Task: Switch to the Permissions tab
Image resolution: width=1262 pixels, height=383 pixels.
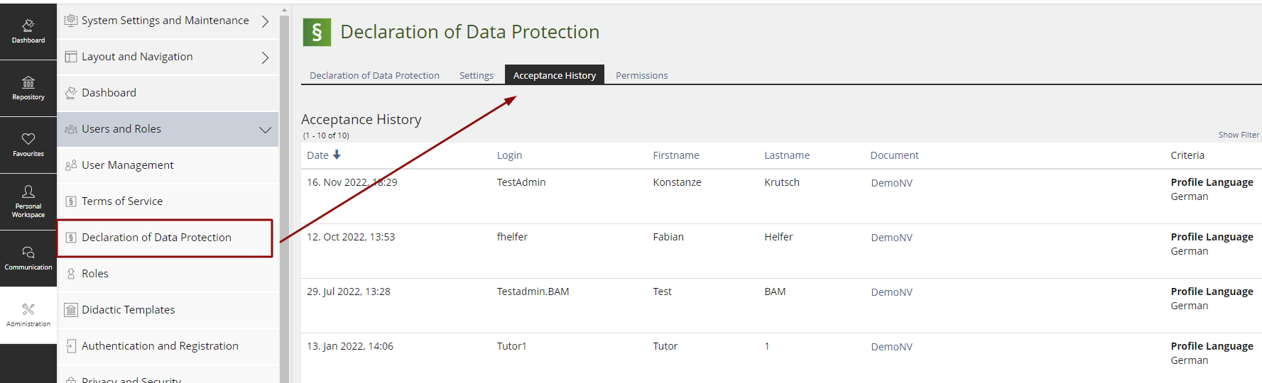Action: tap(641, 75)
